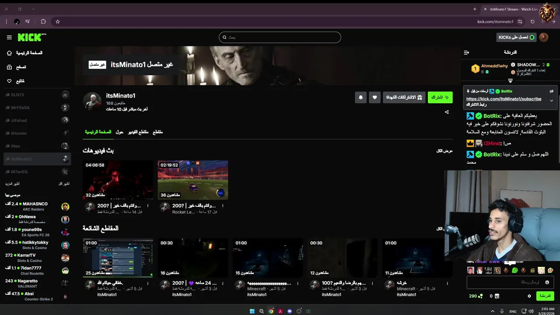Image resolution: width=560 pixels, height=315 pixels.
Task: Open chat settings gear icon
Action: pos(529,296)
